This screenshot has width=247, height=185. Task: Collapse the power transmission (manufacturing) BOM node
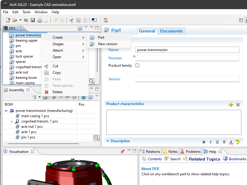(6, 111)
